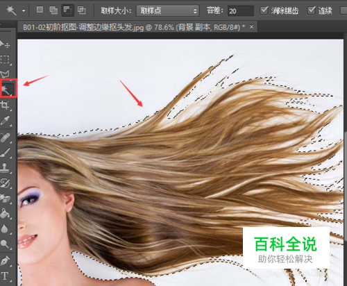Select the History Brush tool
Image resolution: width=347 pixels, height=286 pixels.
(5, 183)
